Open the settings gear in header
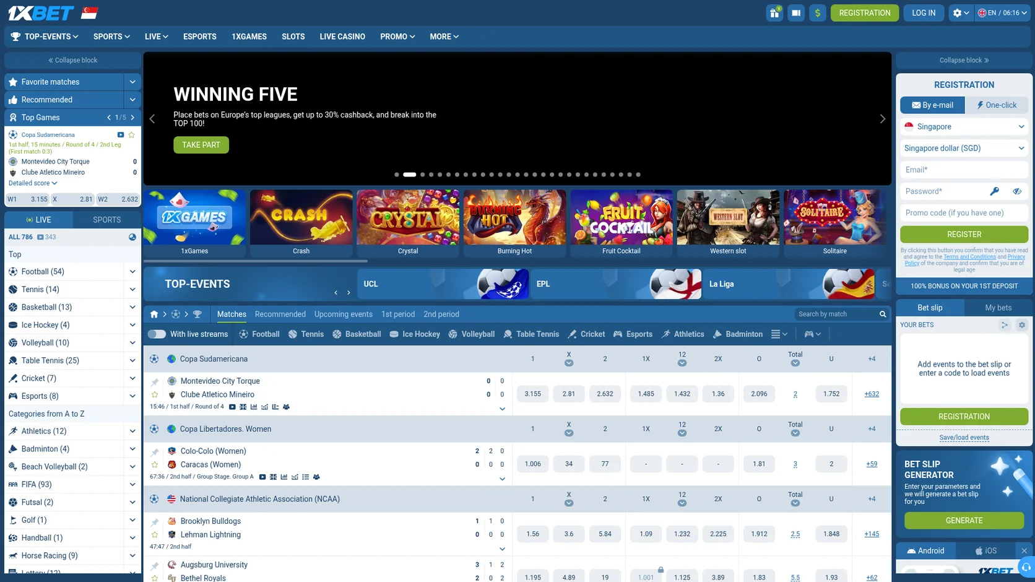This screenshot has width=1035, height=582. [961, 13]
